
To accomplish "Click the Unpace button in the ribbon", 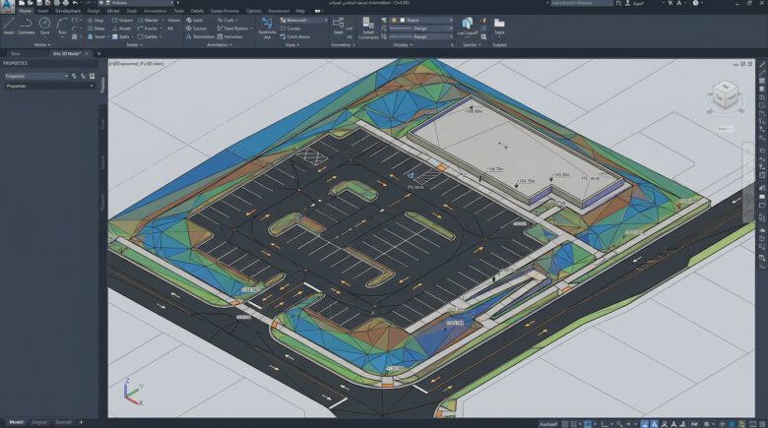I will click(x=122, y=20).
